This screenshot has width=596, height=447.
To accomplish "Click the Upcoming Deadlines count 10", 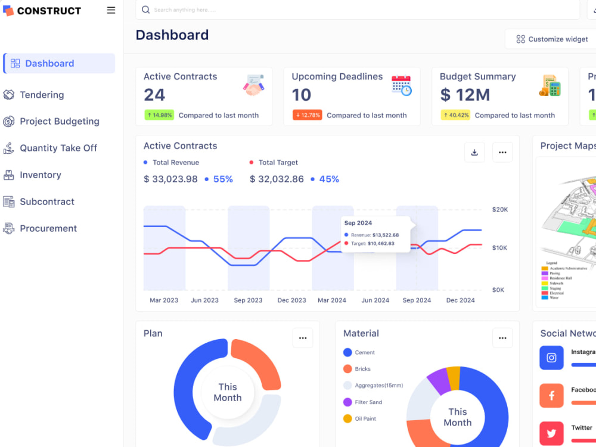I will pyautogui.click(x=302, y=95).
